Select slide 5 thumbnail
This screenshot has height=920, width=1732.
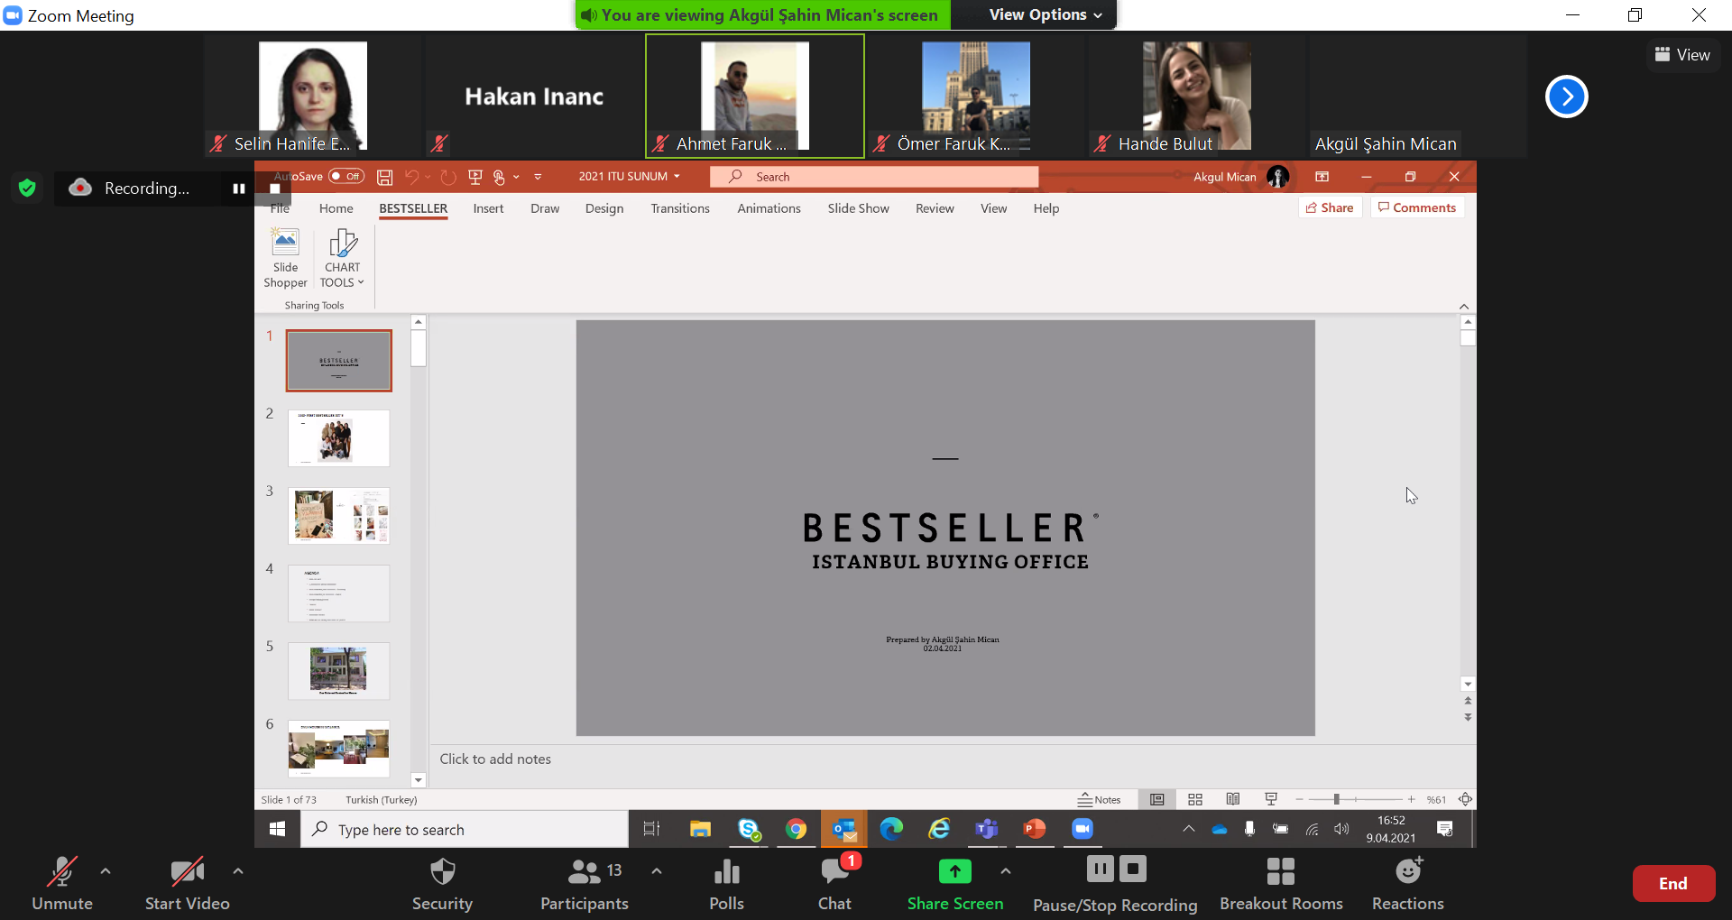coord(338,671)
